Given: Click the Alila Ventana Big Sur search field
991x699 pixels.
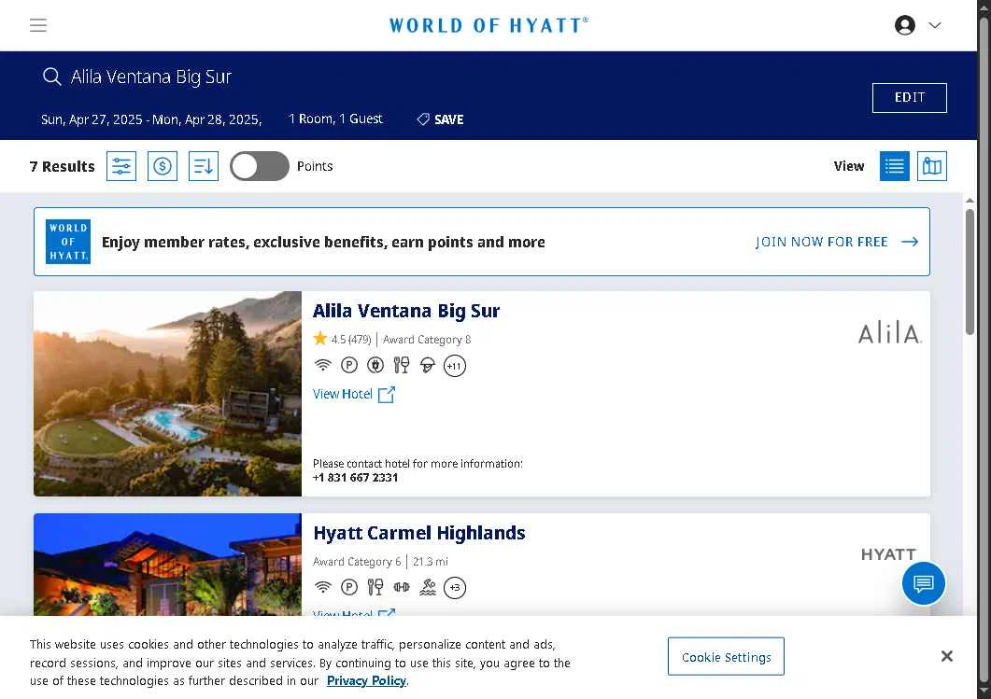Looking at the screenshot, I should click(x=151, y=77).
